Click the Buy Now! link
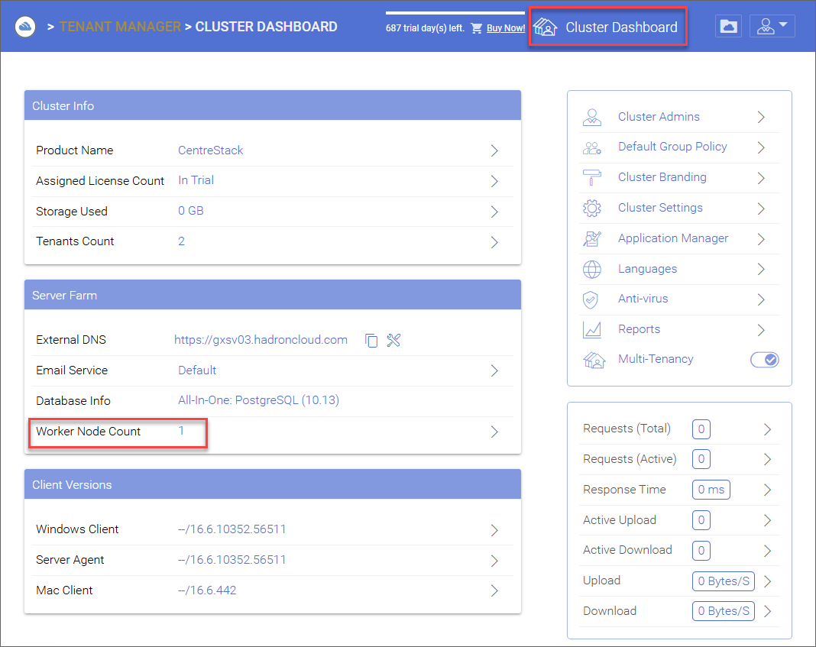This screenshot has width=816, height=647. pyautogui.click(x=505, y=28)
